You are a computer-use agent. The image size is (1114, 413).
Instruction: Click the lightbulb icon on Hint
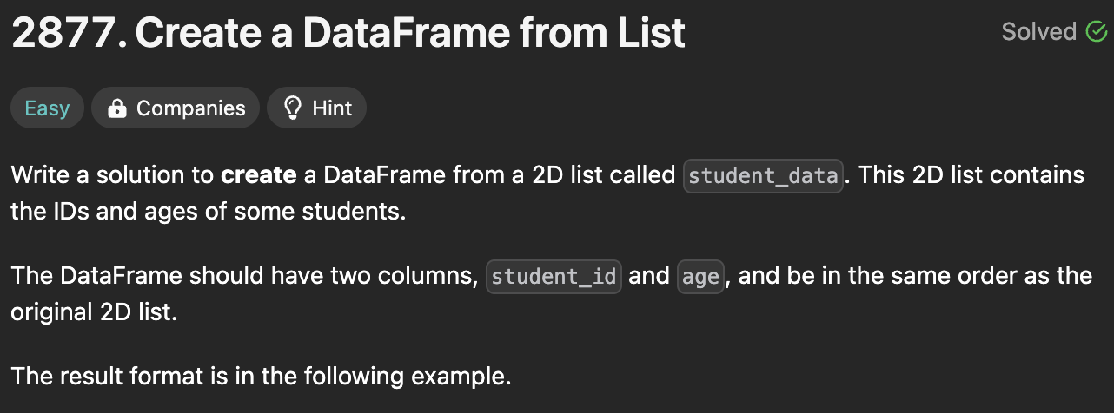click(x=293, y=108)
